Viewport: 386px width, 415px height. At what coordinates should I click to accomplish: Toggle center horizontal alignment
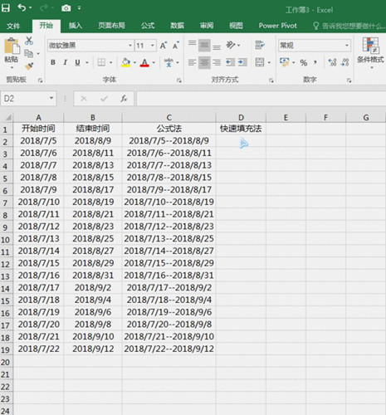pos(204,62)
